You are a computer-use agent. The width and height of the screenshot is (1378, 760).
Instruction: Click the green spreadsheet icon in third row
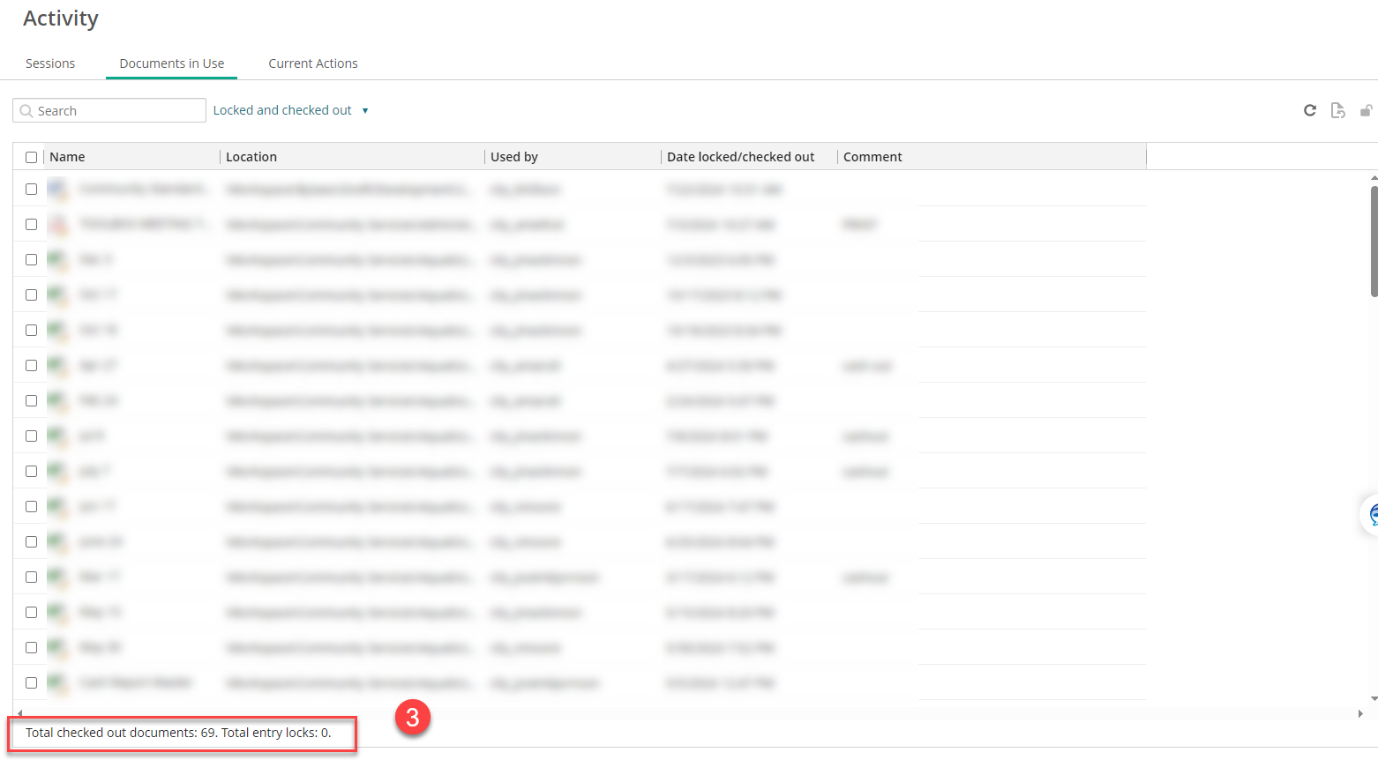tap(57, 259)
